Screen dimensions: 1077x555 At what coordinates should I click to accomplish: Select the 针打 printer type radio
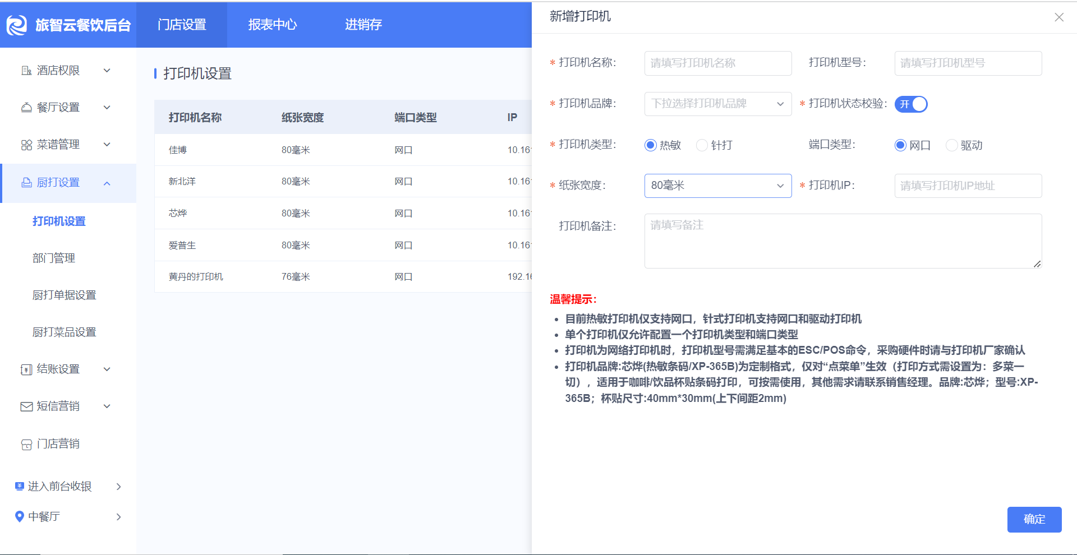(x=702, y=145)
